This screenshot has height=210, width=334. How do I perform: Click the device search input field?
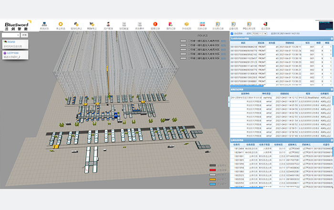pyautogui.click(x=10, y=35)
